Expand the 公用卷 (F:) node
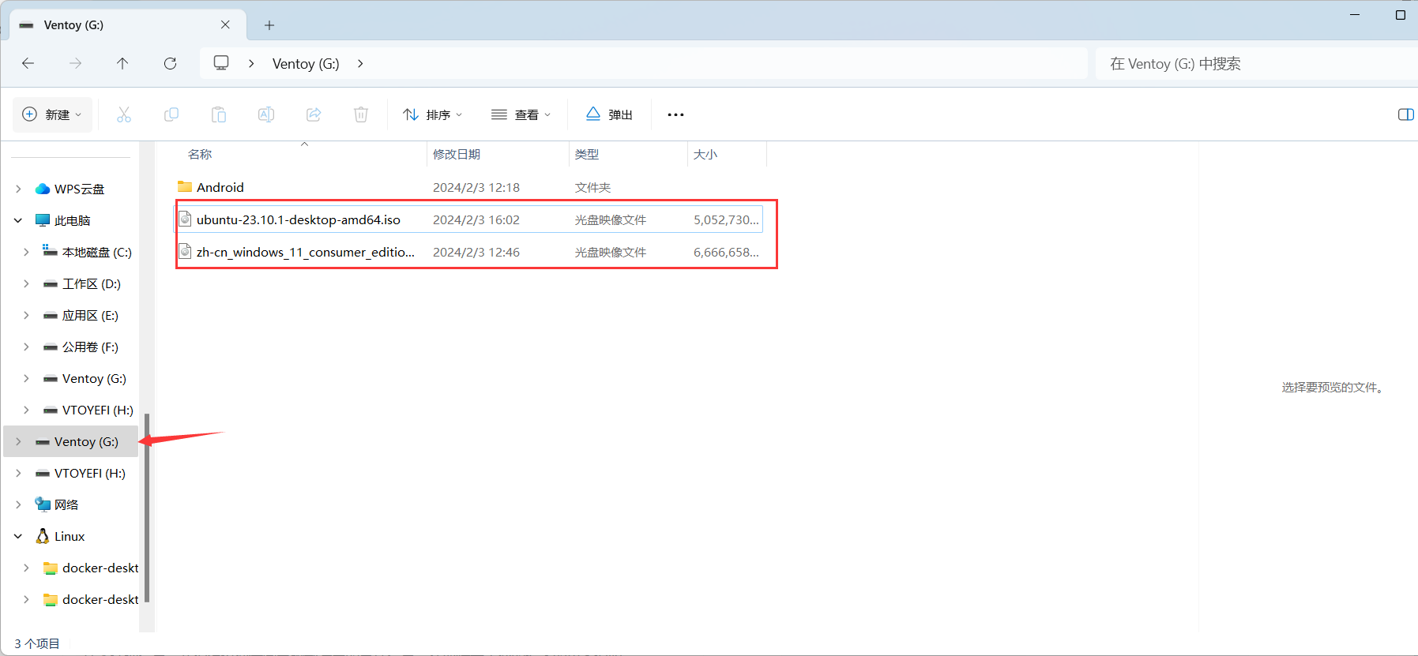1418x656 pixels. pos(26,347)
